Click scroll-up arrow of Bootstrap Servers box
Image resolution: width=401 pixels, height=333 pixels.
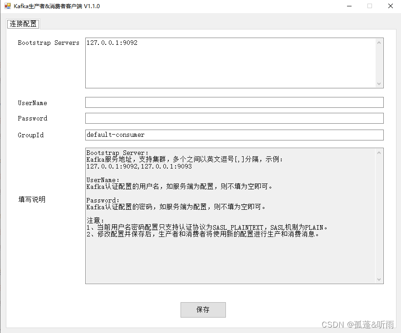pyautogui.click(x=379, y=43)
